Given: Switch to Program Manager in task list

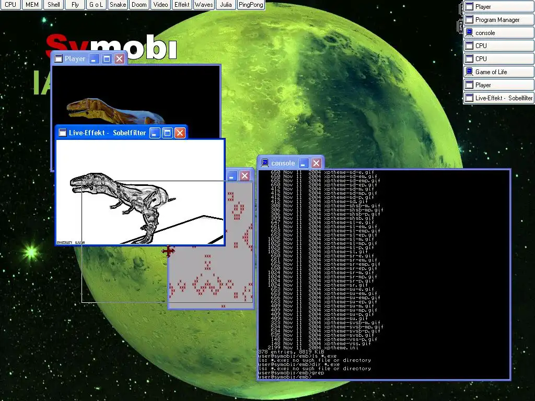Looking at the screenshot, I should coord(498,20).
